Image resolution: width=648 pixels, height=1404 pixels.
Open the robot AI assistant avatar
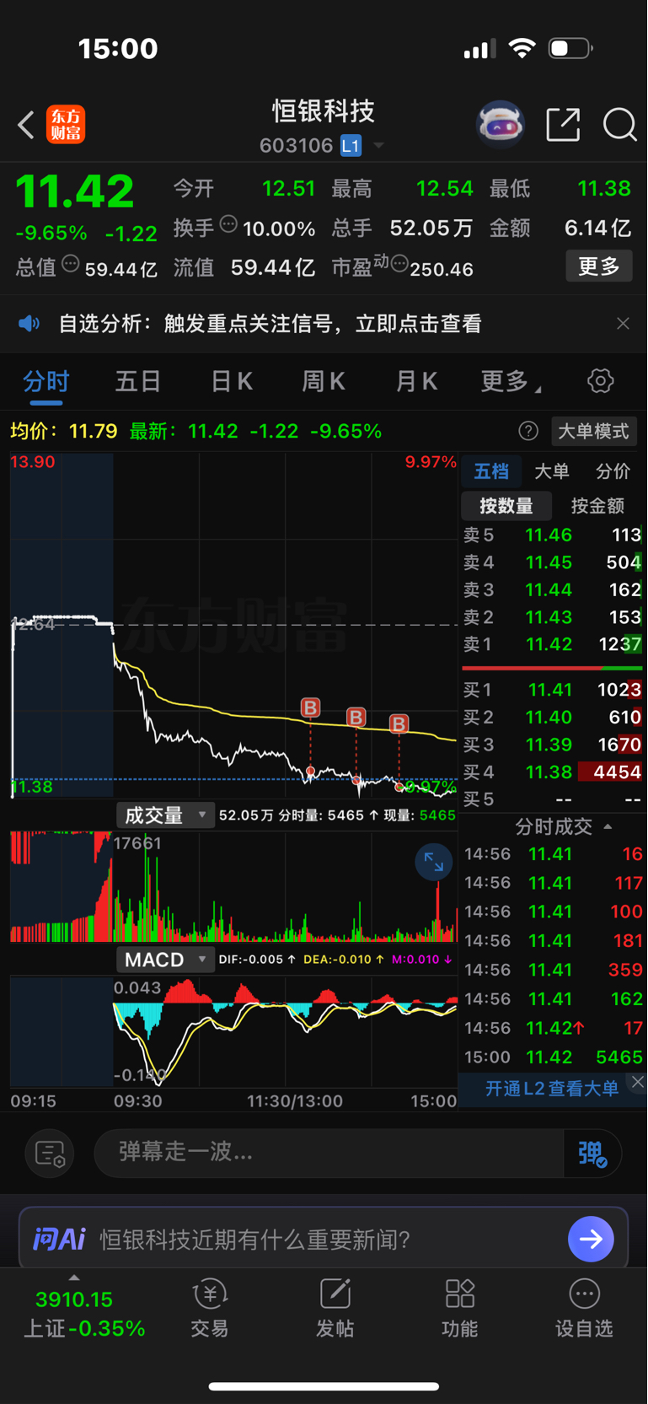point(501,125)
